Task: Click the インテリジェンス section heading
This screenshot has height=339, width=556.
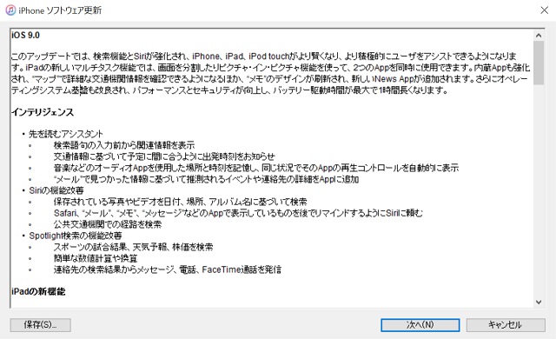Action: [43, 112]
